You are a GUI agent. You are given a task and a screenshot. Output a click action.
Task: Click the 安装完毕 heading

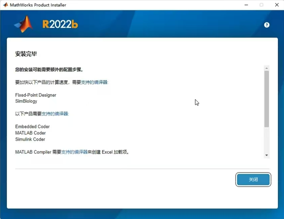pyautogui.click(x=26, y=54)
